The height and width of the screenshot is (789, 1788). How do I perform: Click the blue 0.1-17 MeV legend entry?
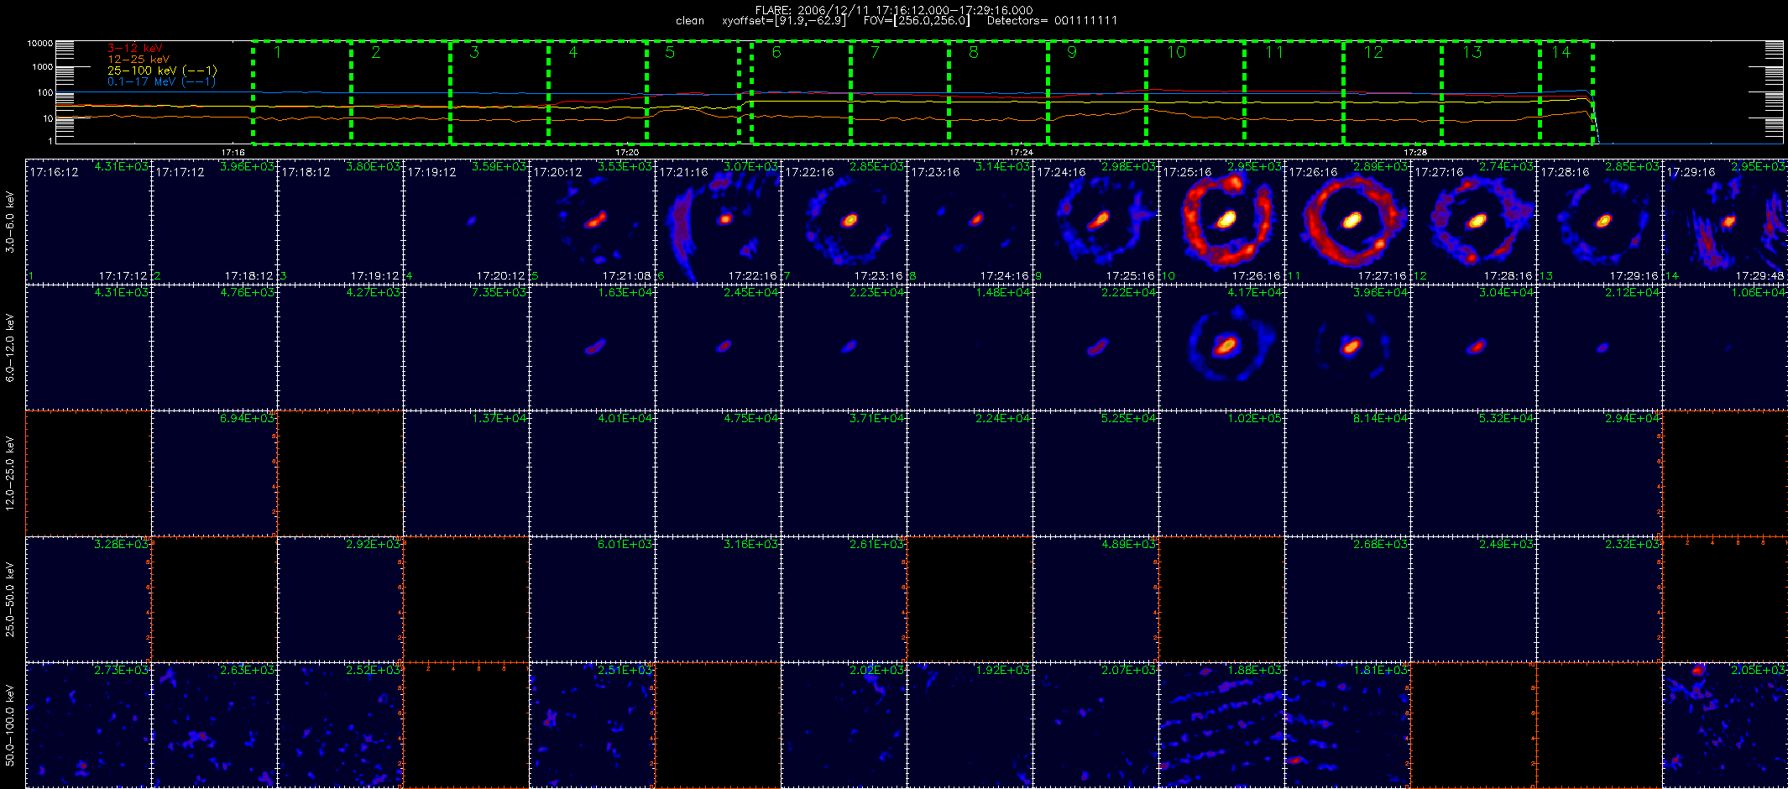click(x=161, y=81)
